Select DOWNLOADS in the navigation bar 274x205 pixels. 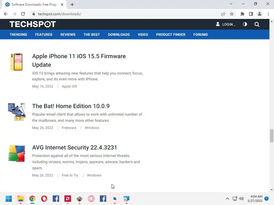tap(119, 34)
